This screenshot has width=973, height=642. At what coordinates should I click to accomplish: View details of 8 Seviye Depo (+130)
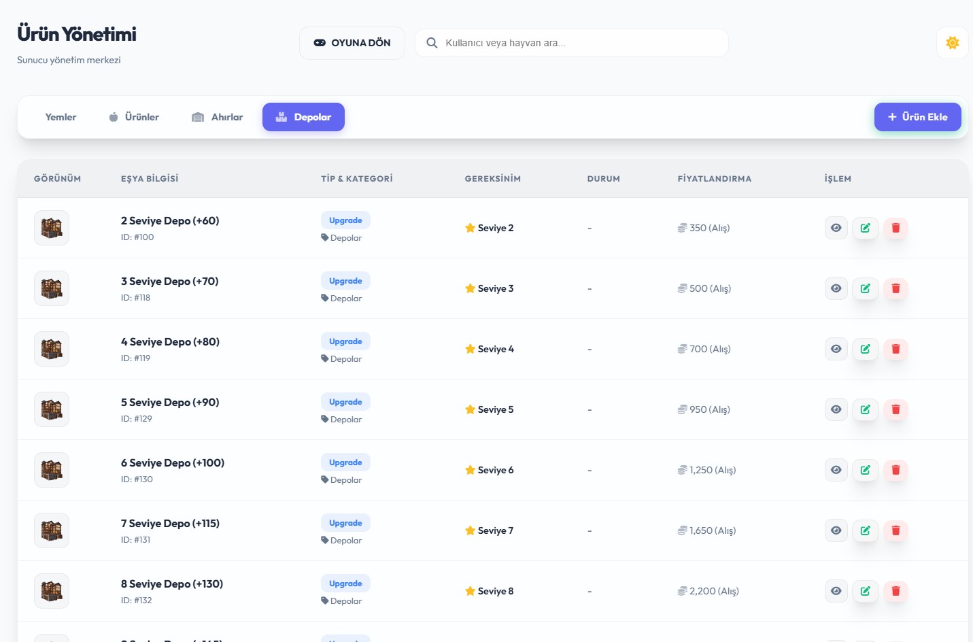tap(836, 591)
